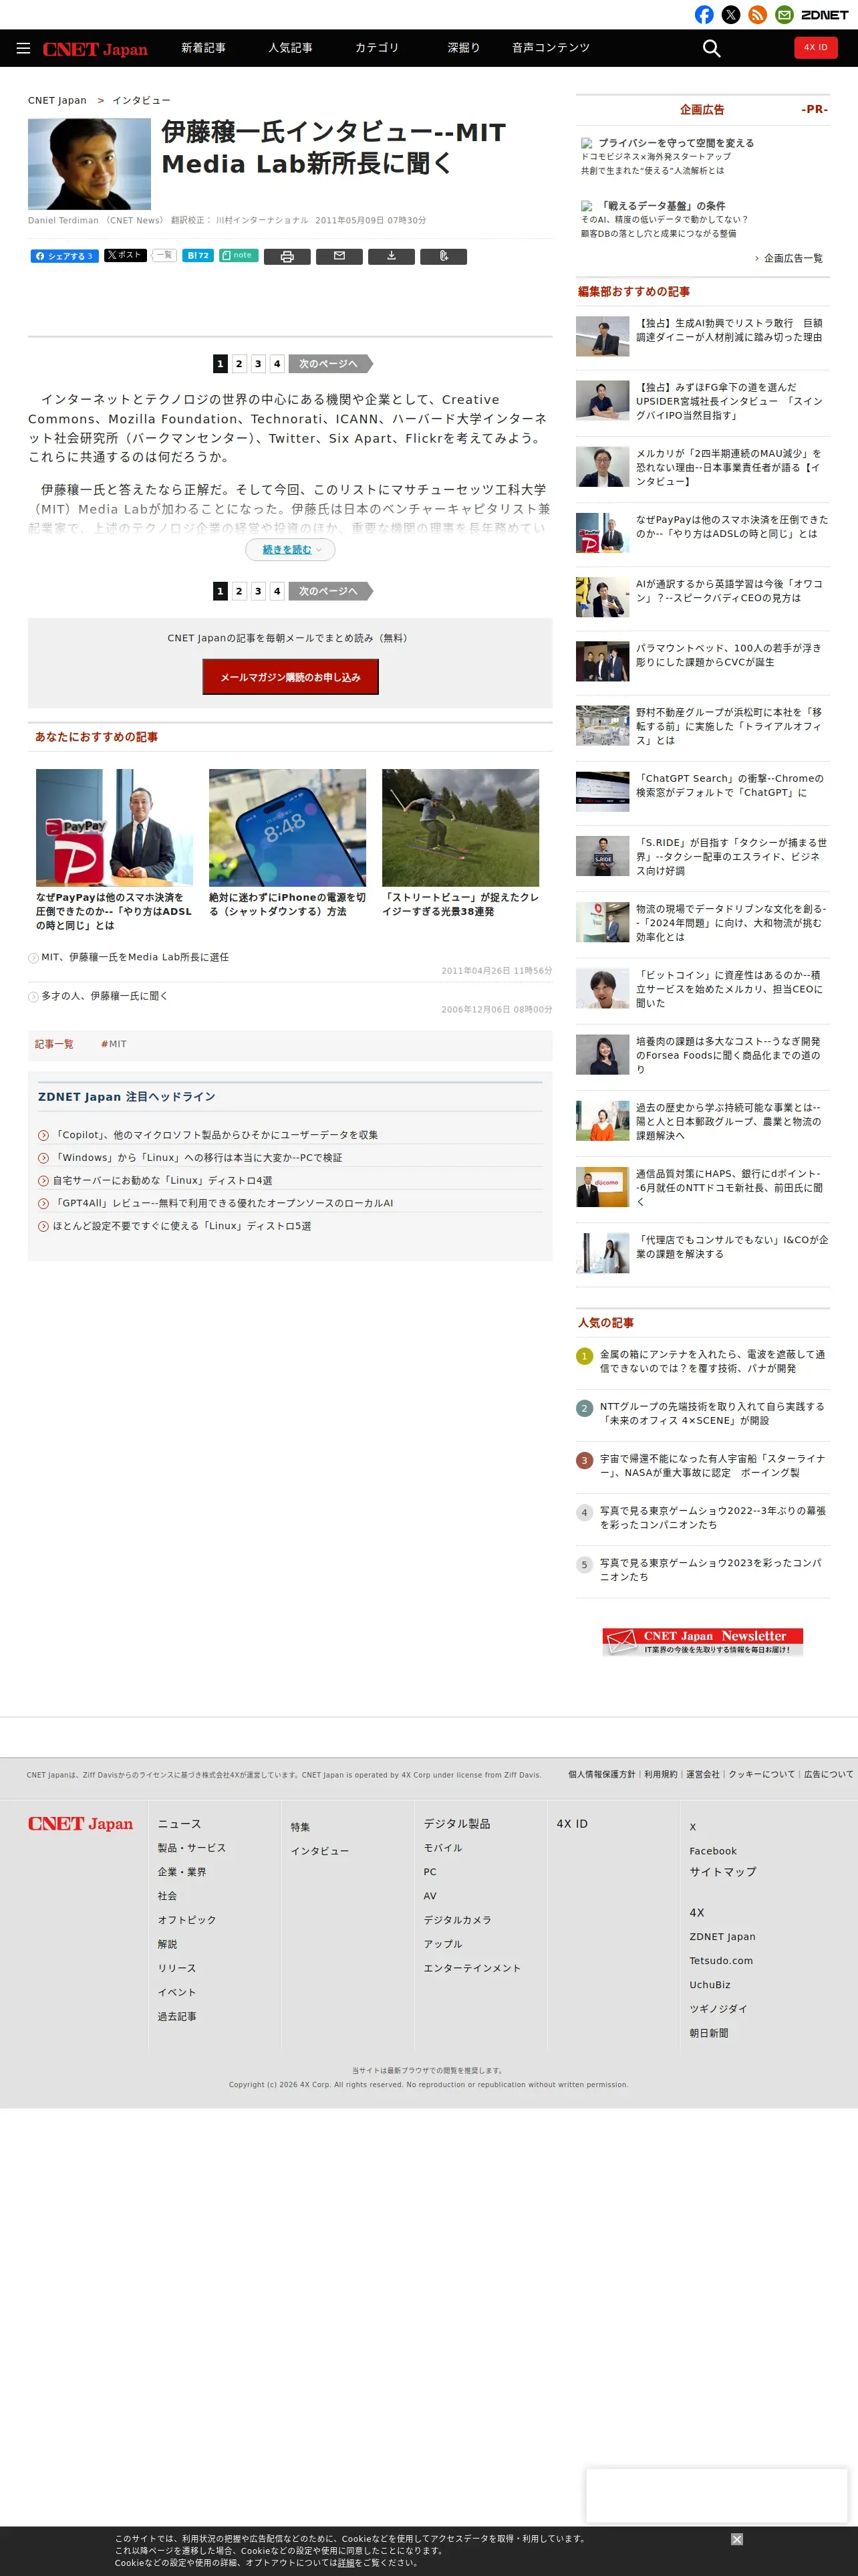Screen dimensions: 858x2576
Task: Open the Street View crazy scenes thumbnail
Action: [x=460, y=827]
